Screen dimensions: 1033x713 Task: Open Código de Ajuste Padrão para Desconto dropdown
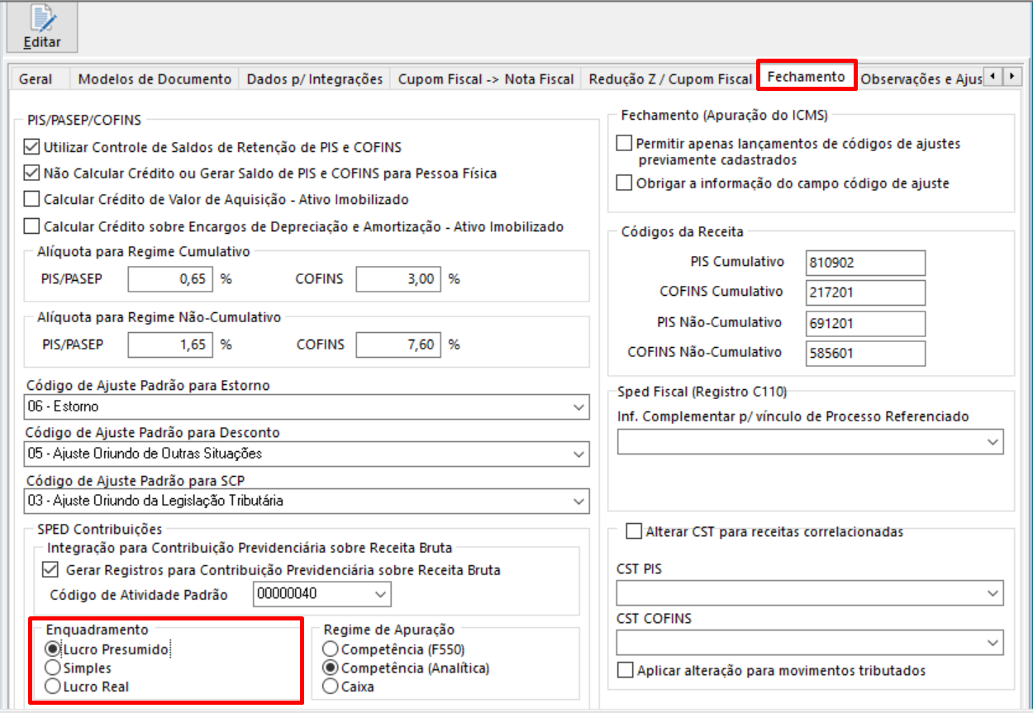point(307,454)
